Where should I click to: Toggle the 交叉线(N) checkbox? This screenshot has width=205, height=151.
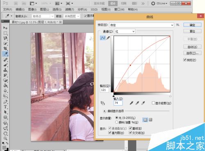(130, 133)
